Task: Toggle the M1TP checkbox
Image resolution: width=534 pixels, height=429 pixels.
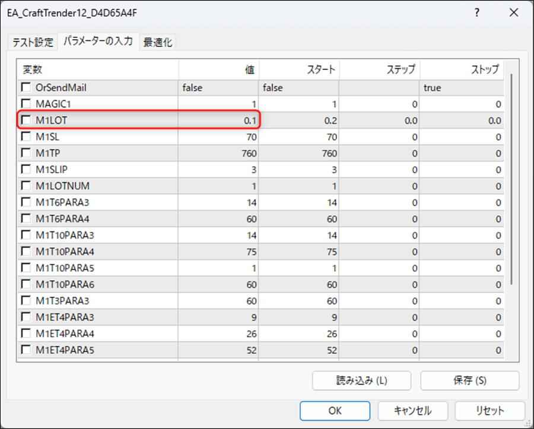Action: [26, 153]
